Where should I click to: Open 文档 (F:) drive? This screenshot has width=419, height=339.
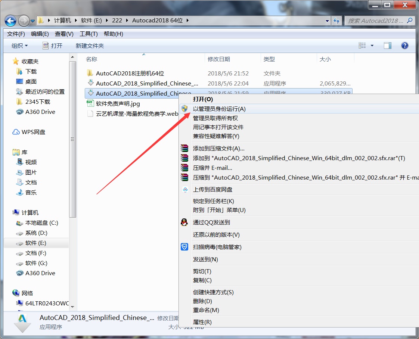tap(31, 253)
